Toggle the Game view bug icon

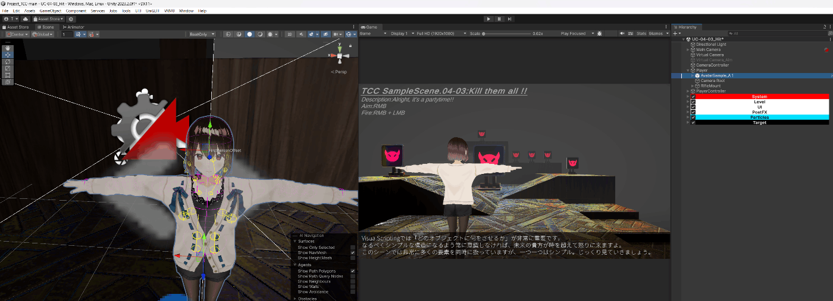pos(600,33)
